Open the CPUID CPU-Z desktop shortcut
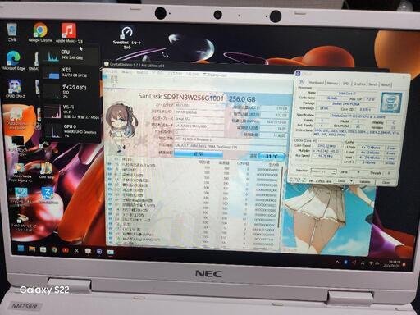The image size is (420, 315). [x=15, y=89]
